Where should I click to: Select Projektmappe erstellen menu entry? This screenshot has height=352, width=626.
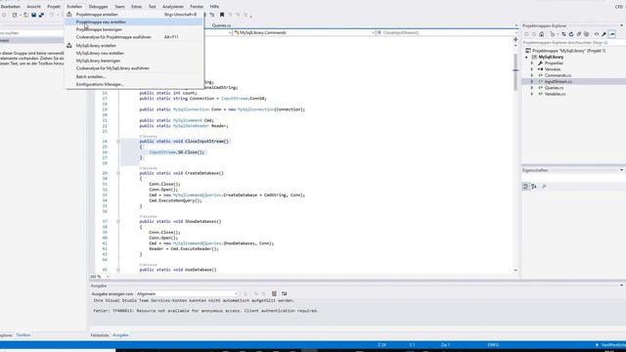135,15
